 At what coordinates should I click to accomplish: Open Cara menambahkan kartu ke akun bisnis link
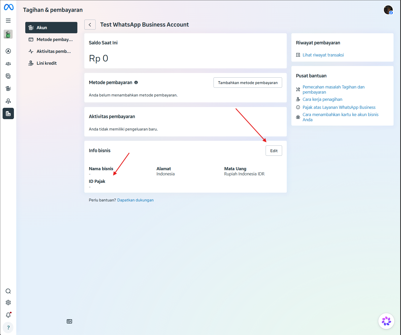click(x=340, y=117)
